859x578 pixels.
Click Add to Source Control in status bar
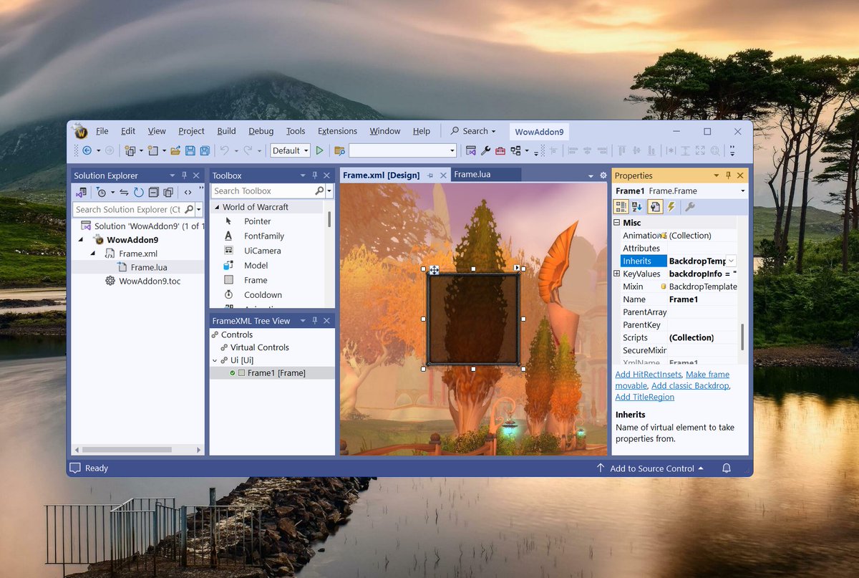pyautogui.click(x=651, y=468)
